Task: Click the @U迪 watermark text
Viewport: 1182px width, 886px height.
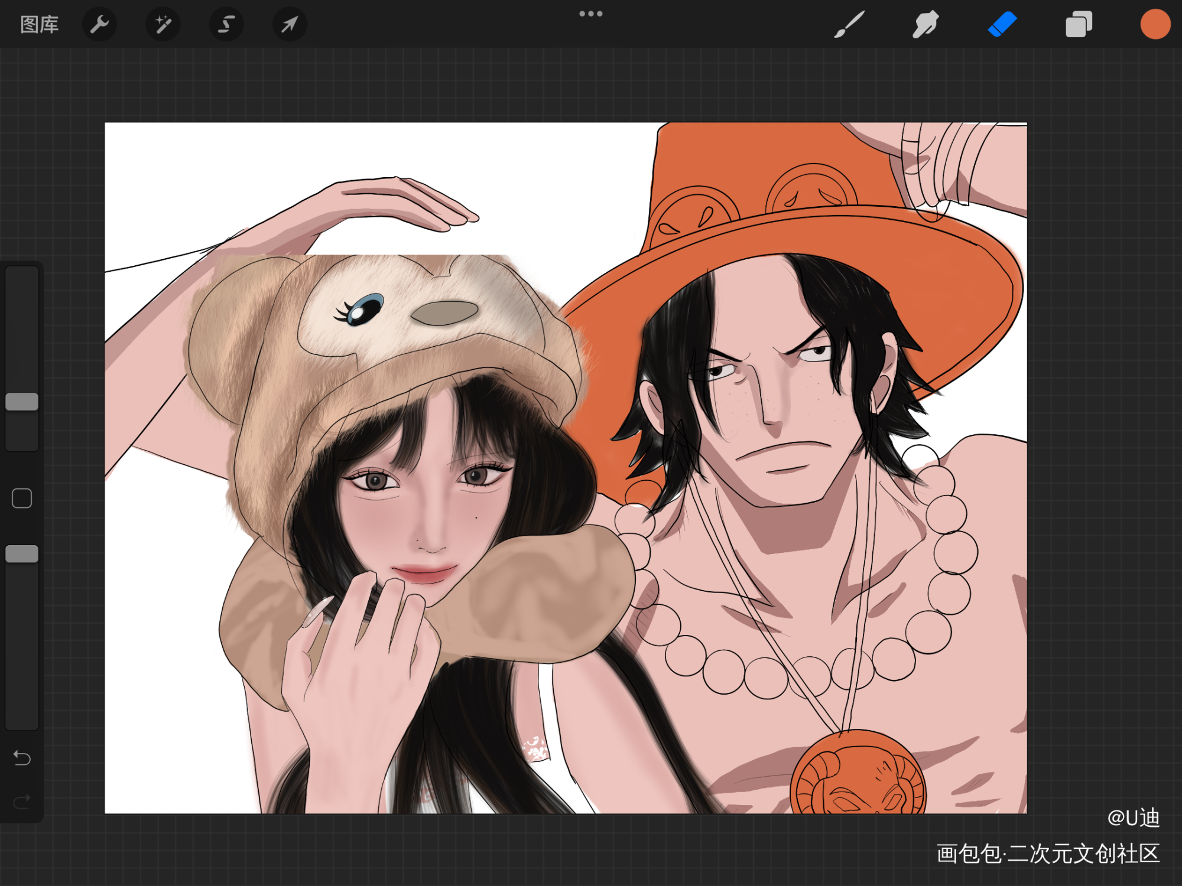Action: pyautogui.click(x=1133, y=818)
